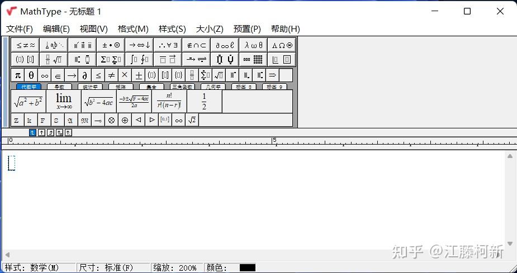Insert square brackets template from small bar

(x=165, y=75)
